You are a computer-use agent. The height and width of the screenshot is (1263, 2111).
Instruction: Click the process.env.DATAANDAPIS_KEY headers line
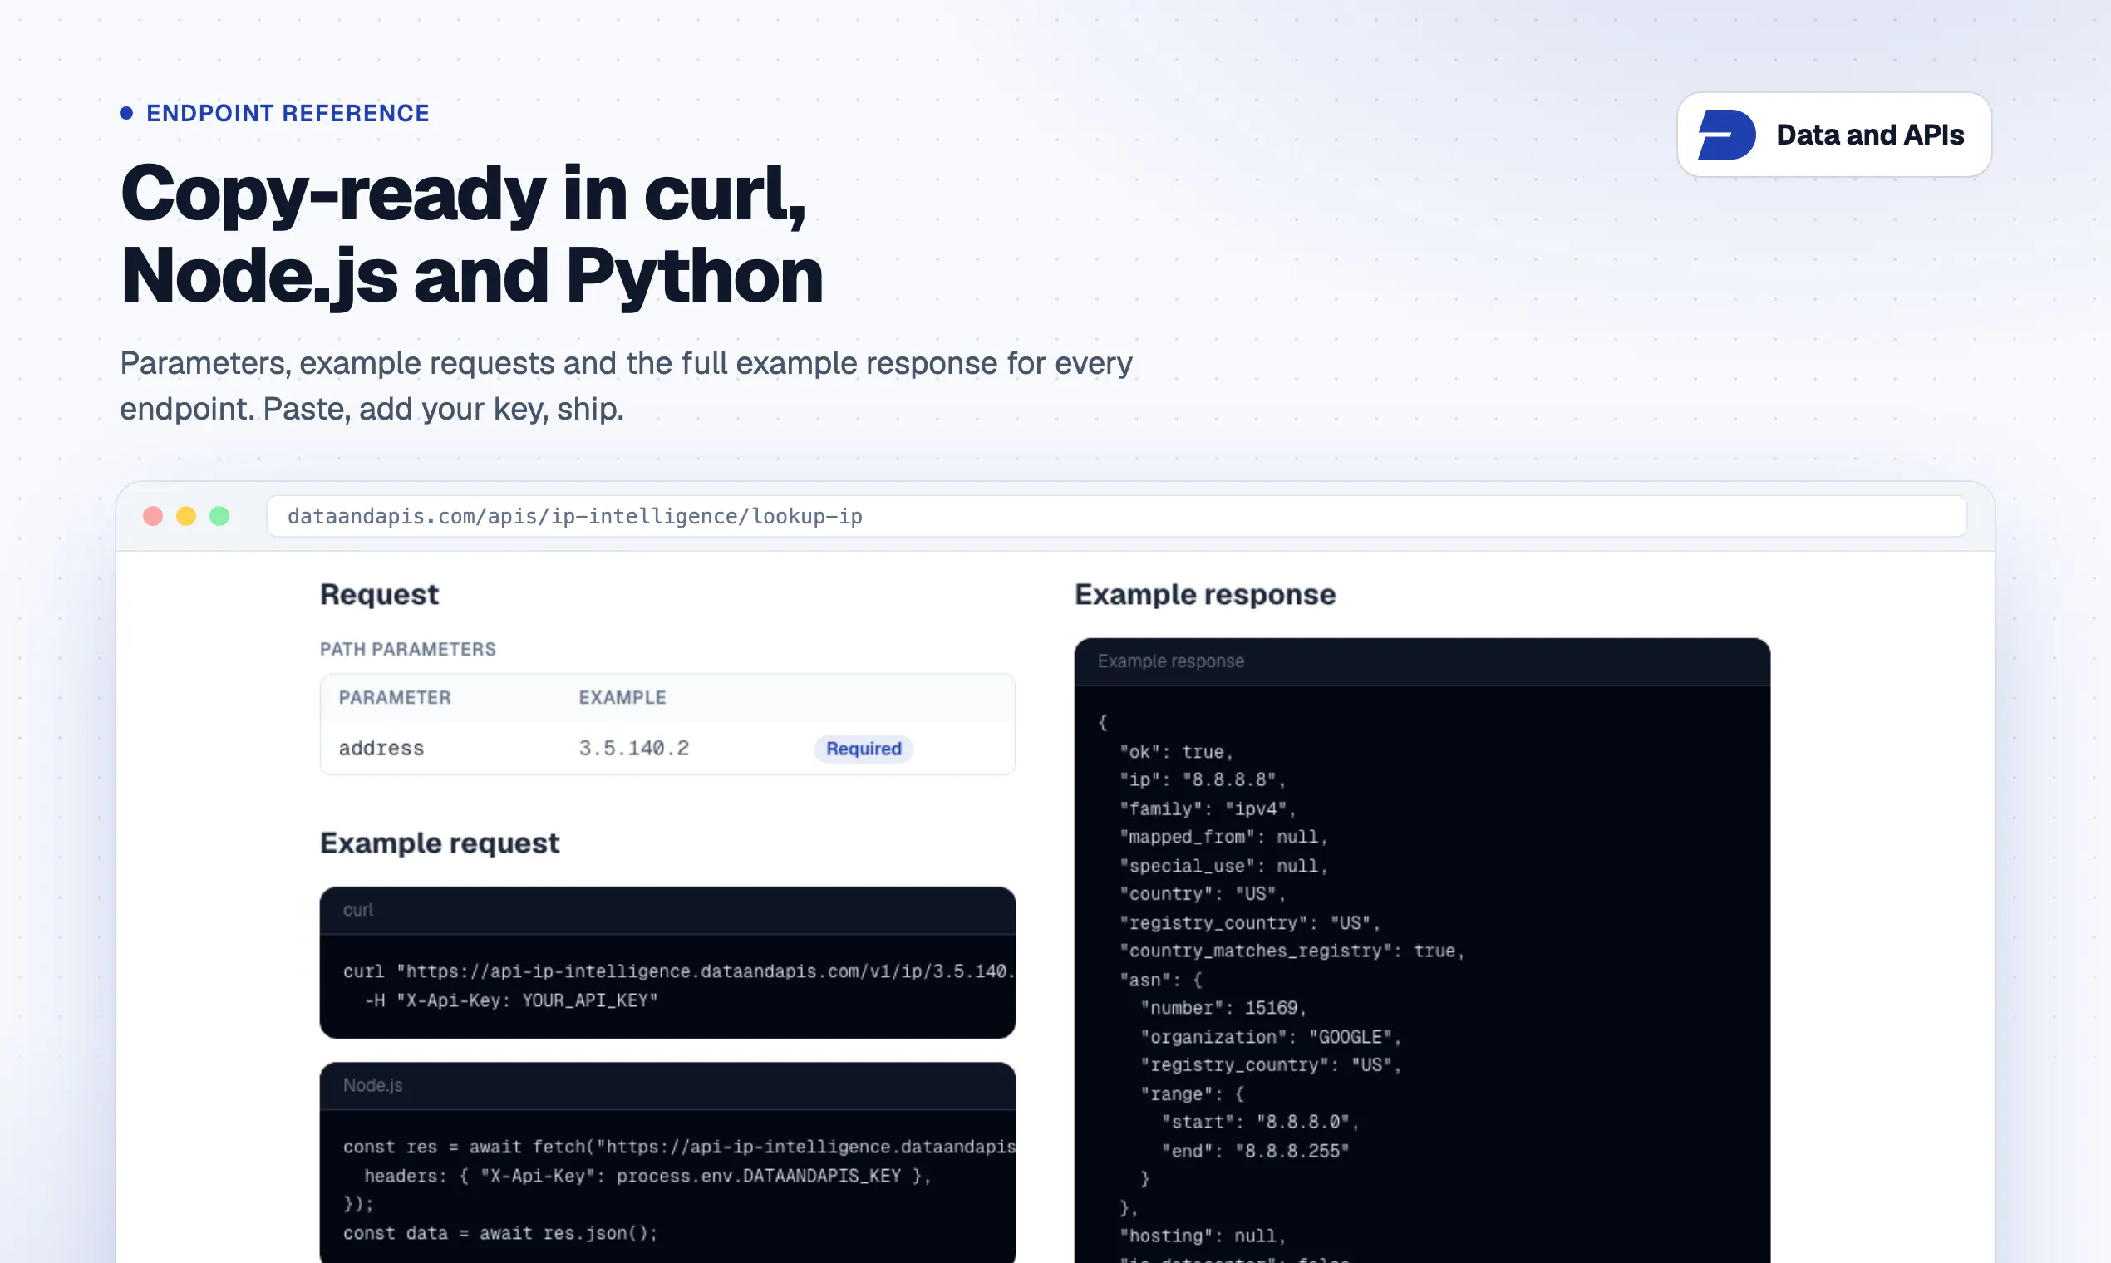(x=647, y=1176)
